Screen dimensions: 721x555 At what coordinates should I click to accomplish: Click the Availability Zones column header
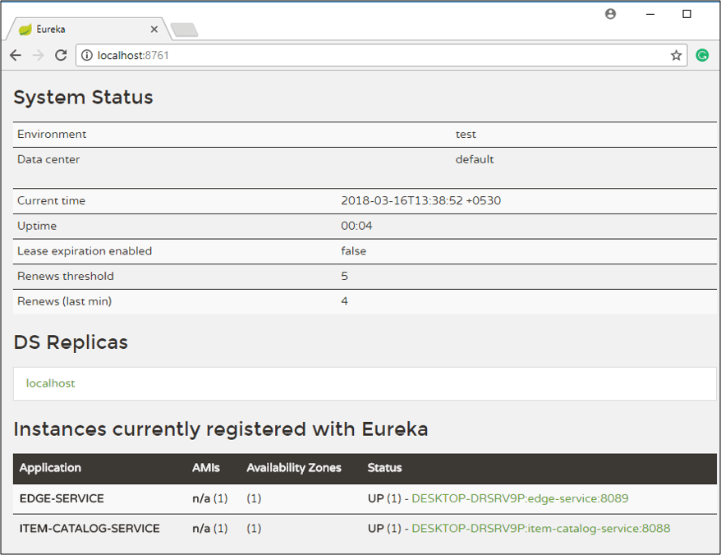tap(294, 468)
